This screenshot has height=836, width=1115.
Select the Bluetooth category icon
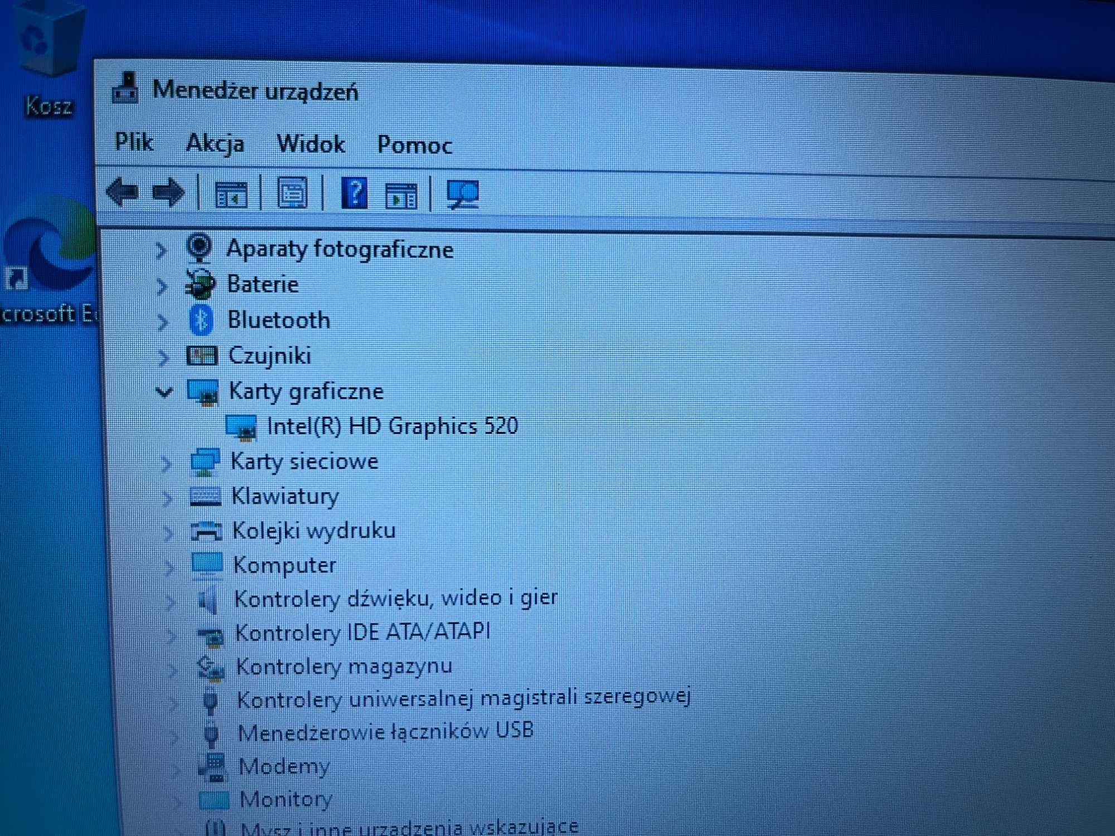pyautogui.click(x=201, y=320)
